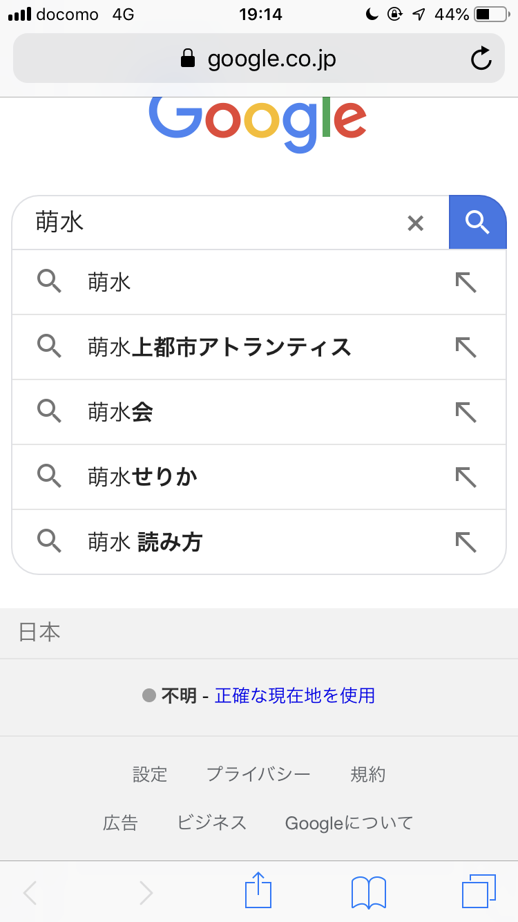Tap the blue search magnifier button
This screenshot has width=518, height=922.
pos(477,223)
